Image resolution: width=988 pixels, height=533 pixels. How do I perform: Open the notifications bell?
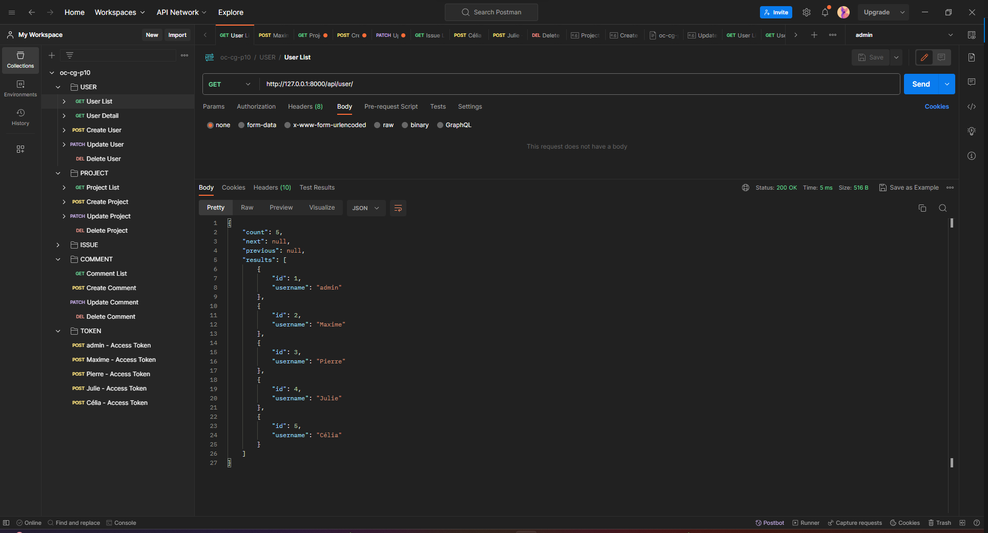[825, 12]
